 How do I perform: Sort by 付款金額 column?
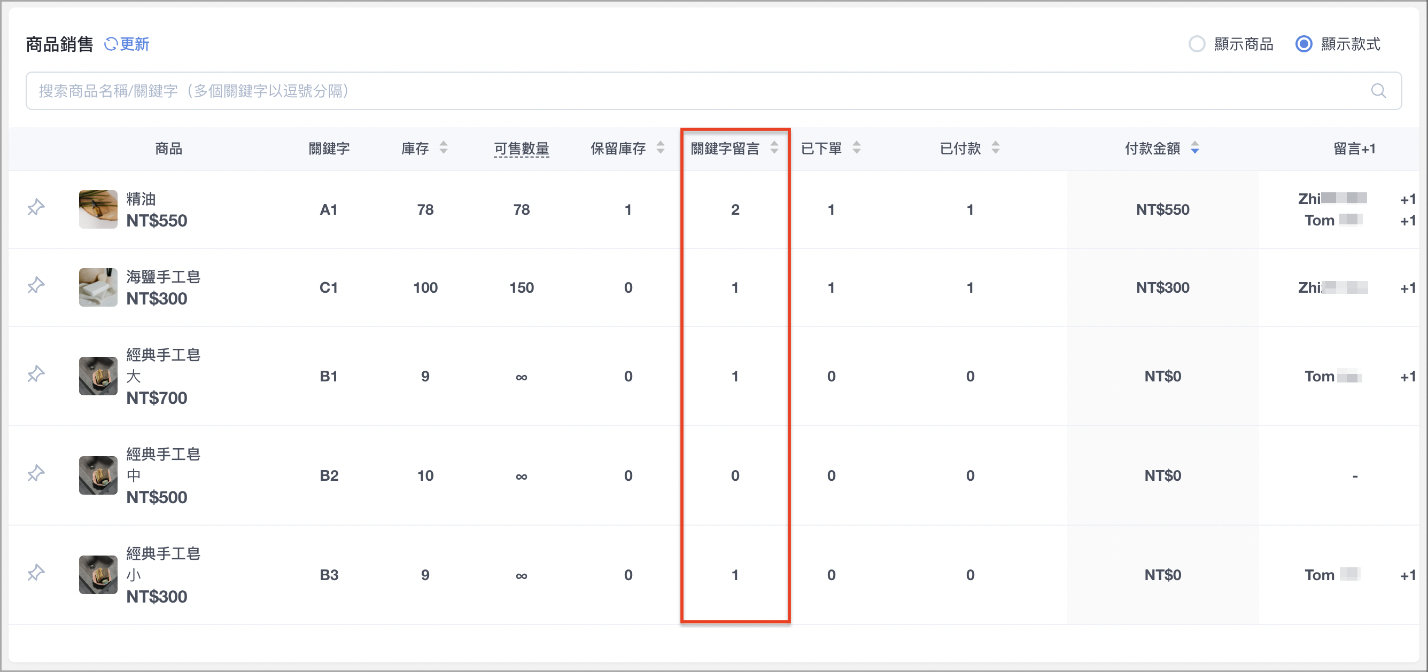[x=1194, y=148]
